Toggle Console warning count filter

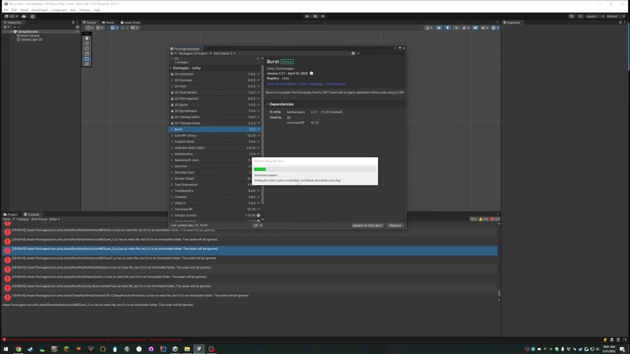[x=484, y=219]
